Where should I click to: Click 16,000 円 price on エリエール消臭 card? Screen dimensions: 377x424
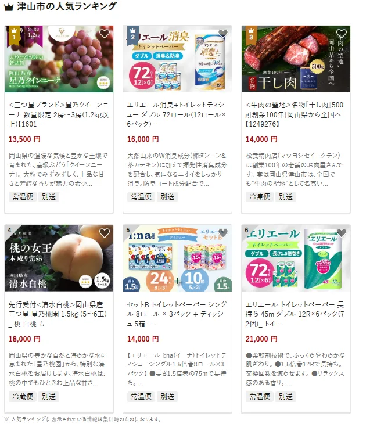(x=143, y=139)
